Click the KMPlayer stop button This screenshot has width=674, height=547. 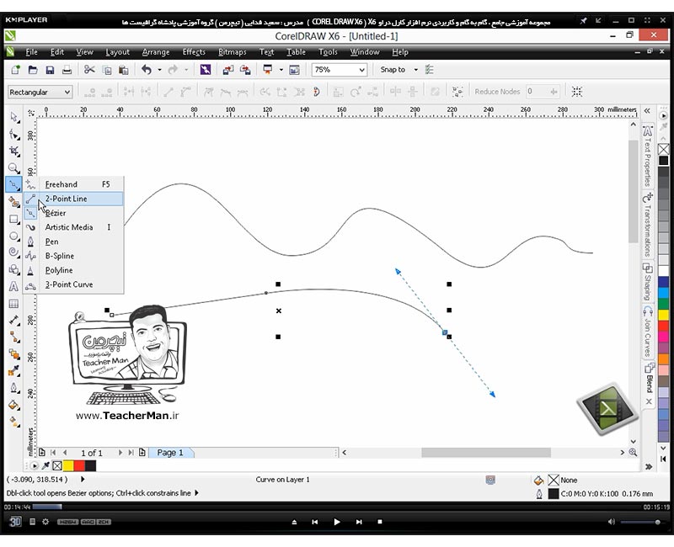click(x=380, y=522)
